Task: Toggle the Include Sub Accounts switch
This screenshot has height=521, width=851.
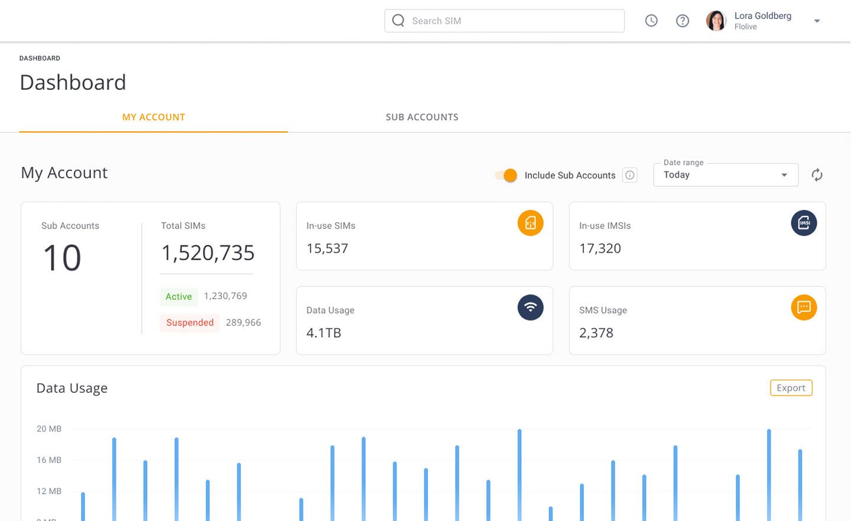Action: [506, 176]
